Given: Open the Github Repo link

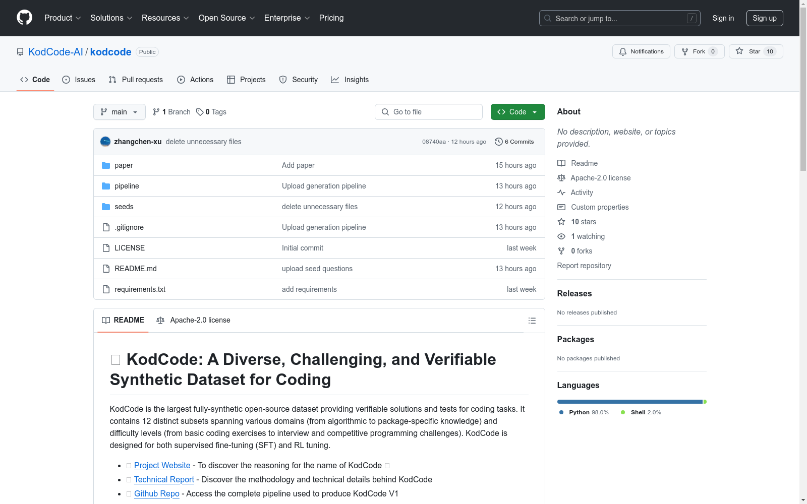Looking at the screenshot, I should tap(157, 494).
